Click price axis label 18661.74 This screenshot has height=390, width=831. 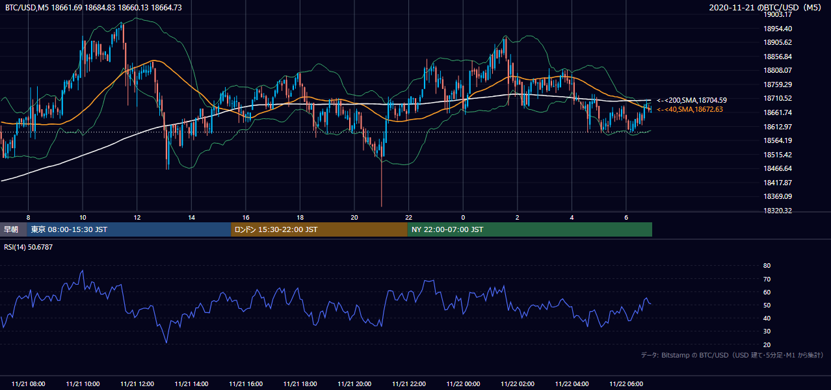coord(778,112)
